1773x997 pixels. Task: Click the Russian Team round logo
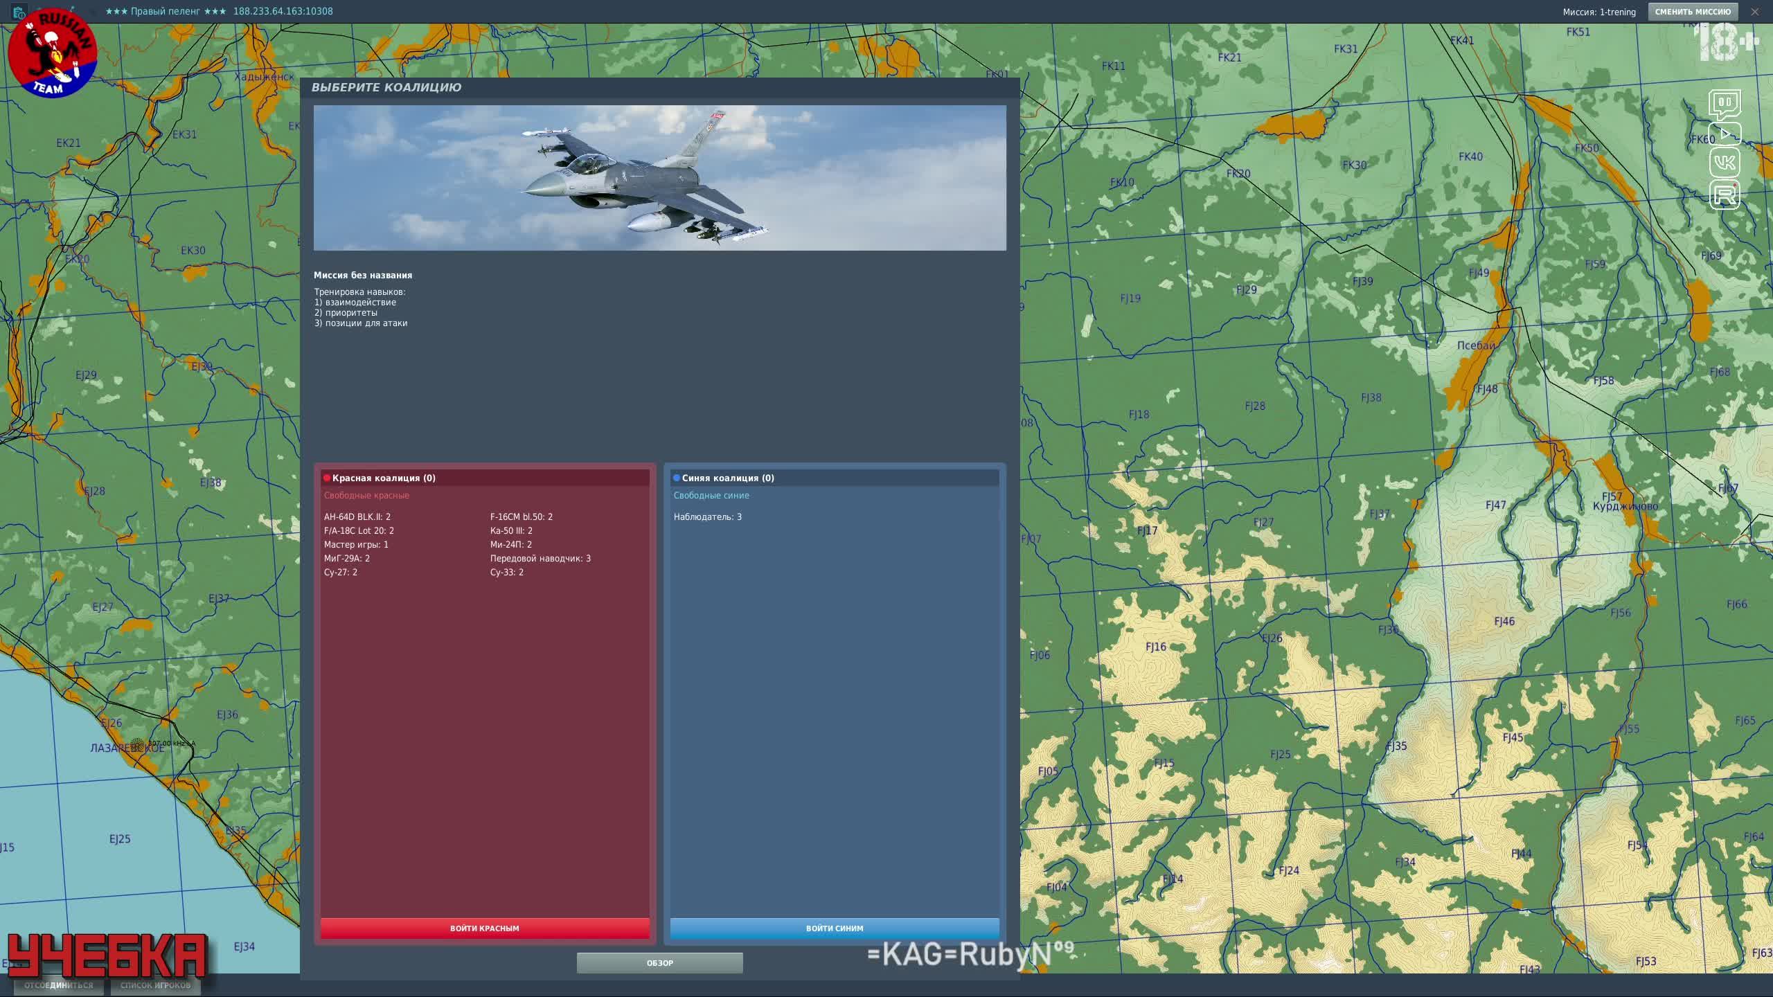pyautogui.click(x=53, y=53)
